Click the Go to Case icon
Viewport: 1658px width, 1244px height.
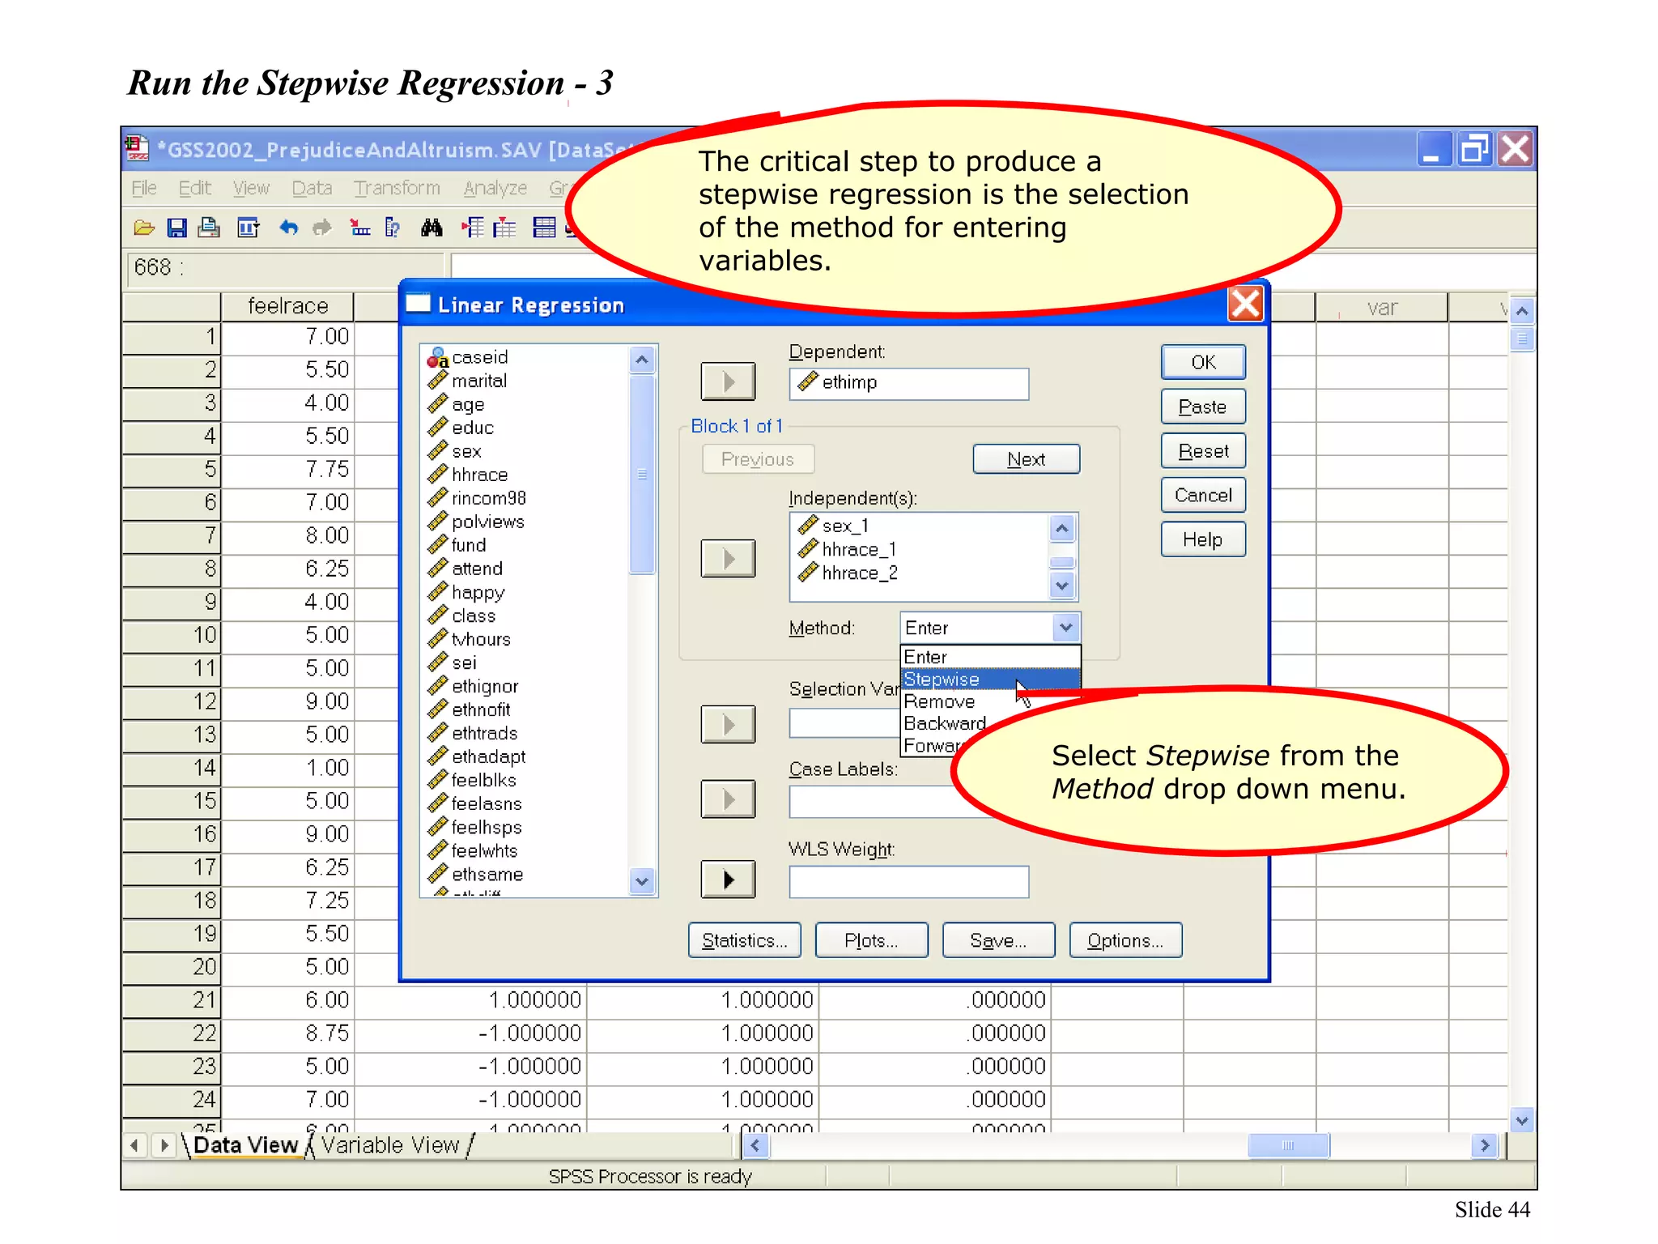tap(359, 228)
